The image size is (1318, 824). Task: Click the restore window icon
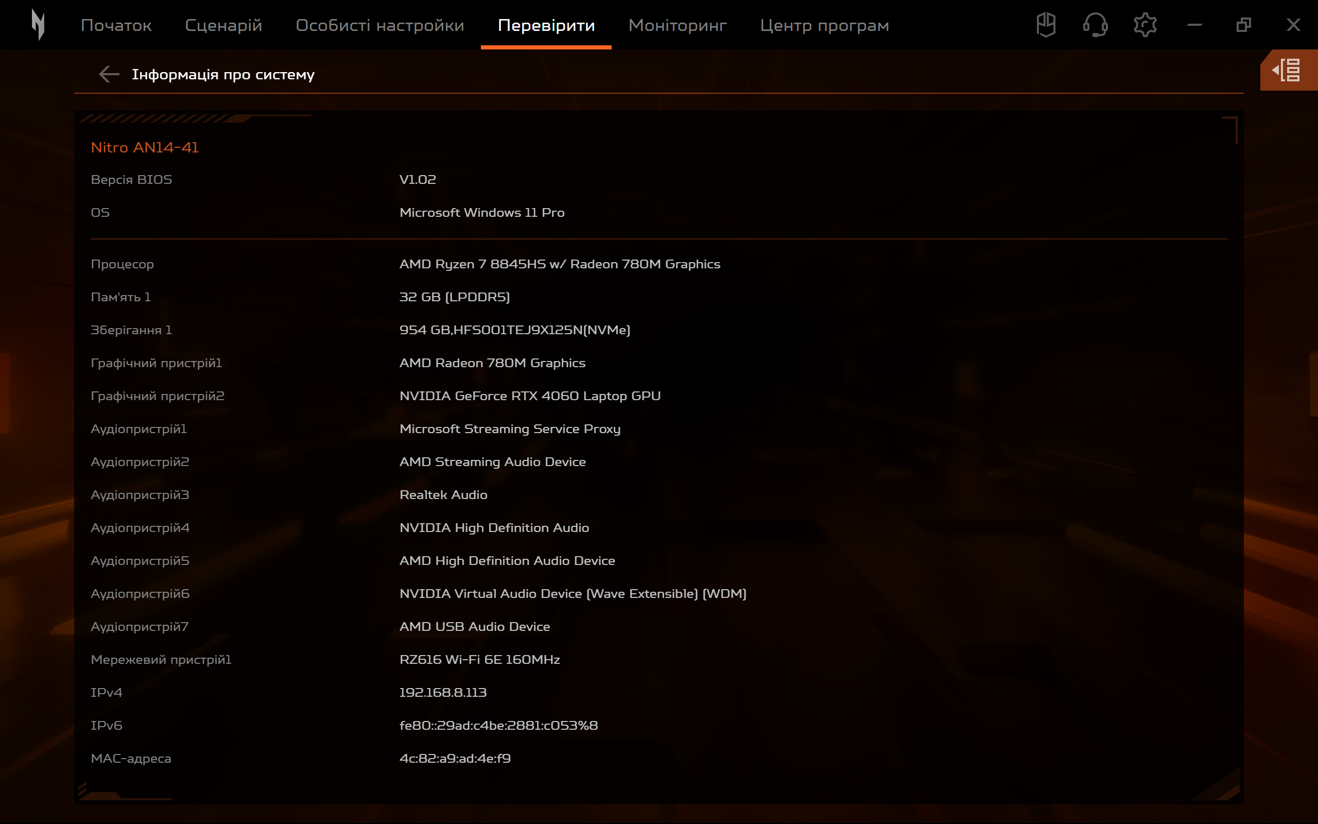coord(1244,24)
